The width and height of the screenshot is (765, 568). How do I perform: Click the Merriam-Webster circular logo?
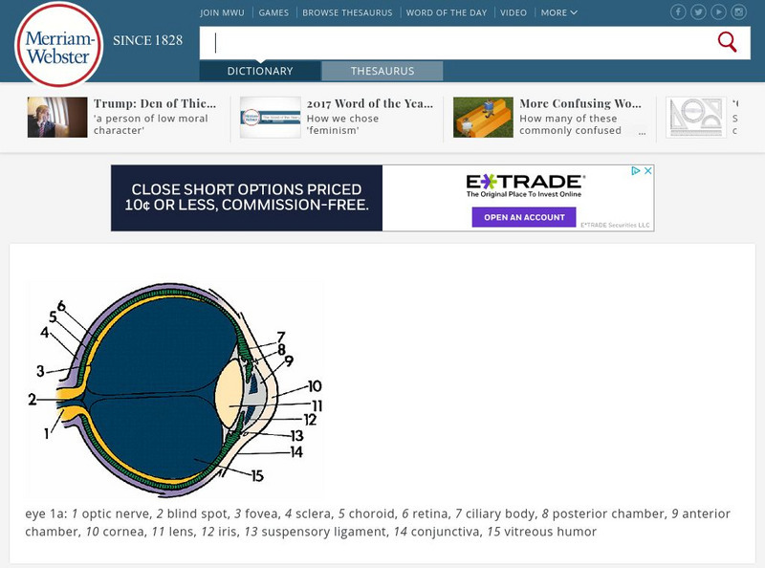click(x=57, y=45)
